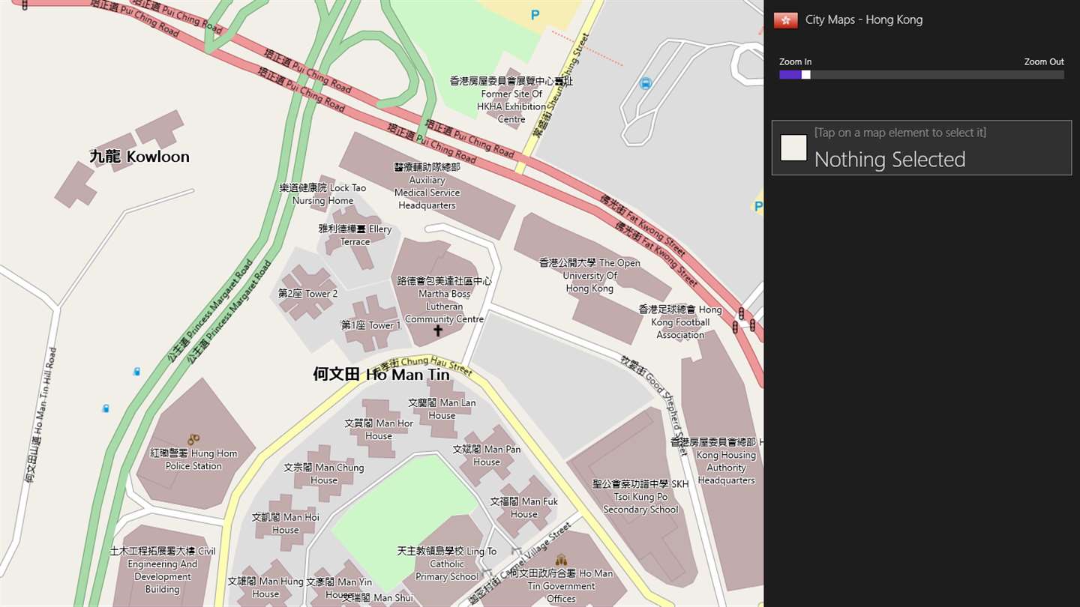Tap the Martha Boss Lutheran Community Centre label
The width and height of the screenshot is (1080, 607).
click(444, 300)
